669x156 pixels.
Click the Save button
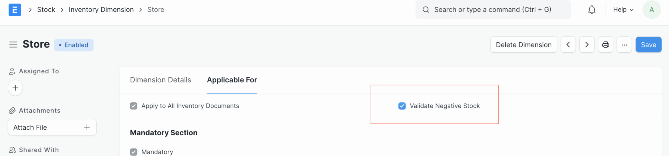tap(648, 45)
